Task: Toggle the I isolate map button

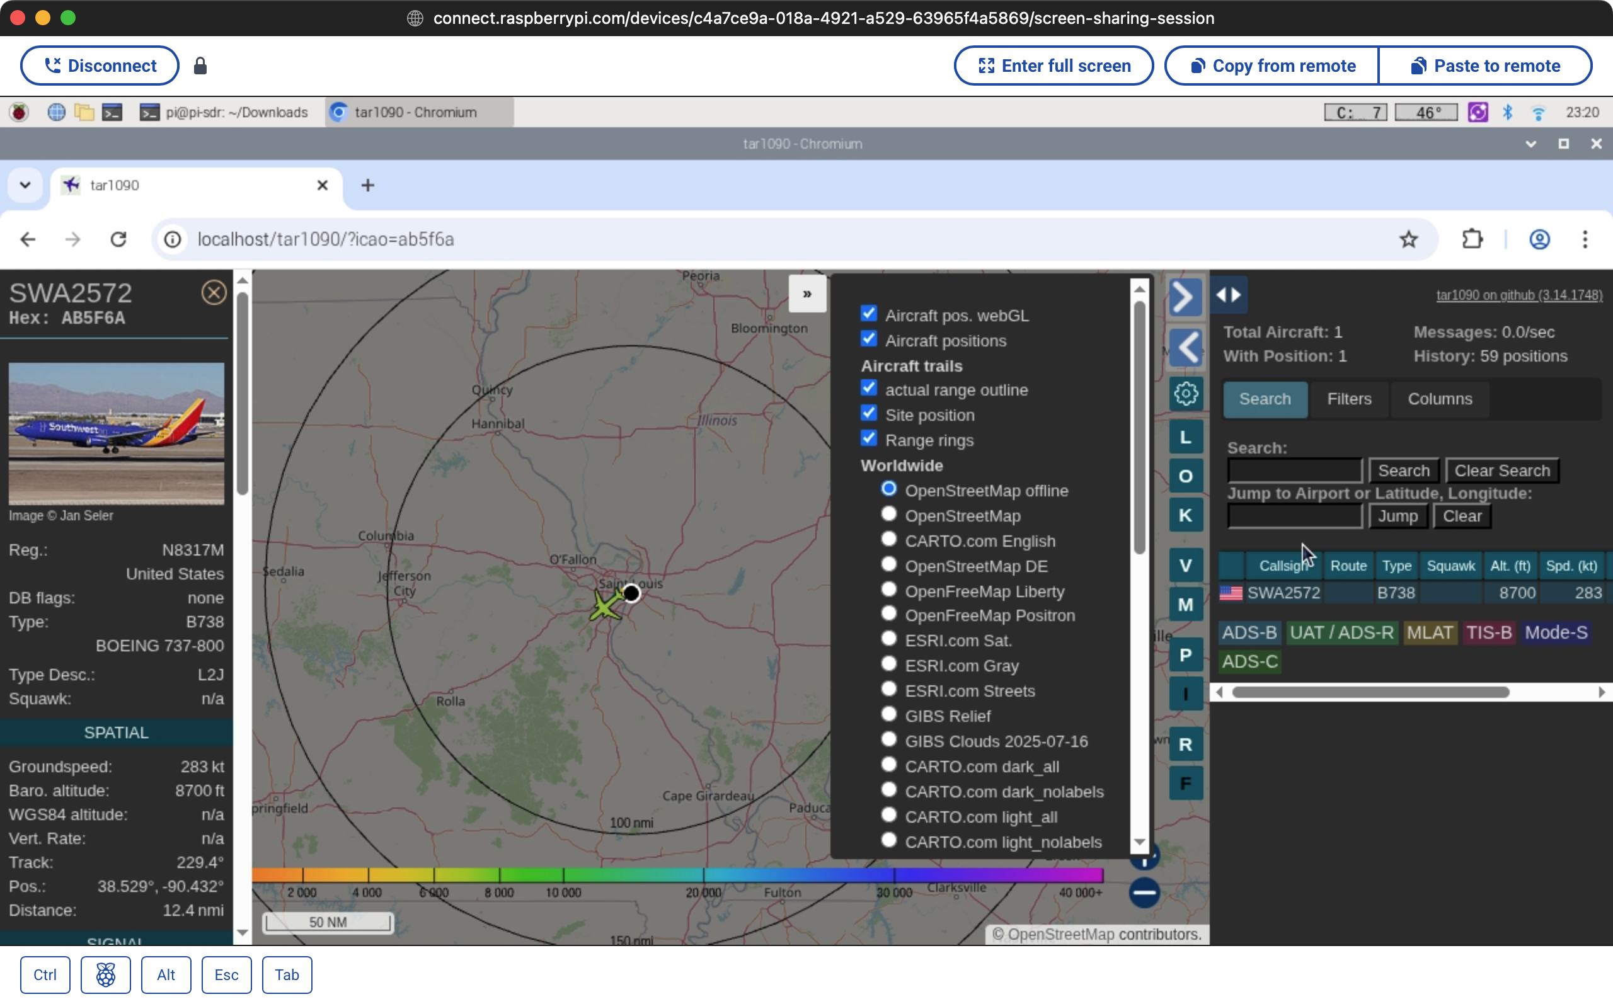Action: pyautogui.click(x=1185, y=694)
